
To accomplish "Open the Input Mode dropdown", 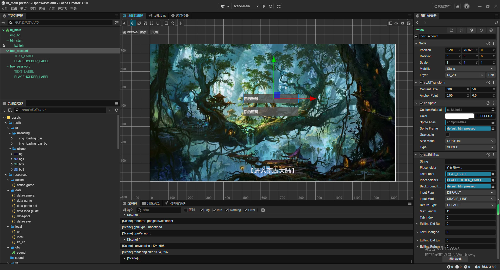I will (x=470, y=199).
